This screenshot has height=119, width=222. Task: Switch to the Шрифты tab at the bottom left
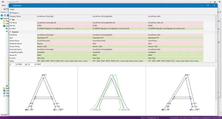pos(4,115)
